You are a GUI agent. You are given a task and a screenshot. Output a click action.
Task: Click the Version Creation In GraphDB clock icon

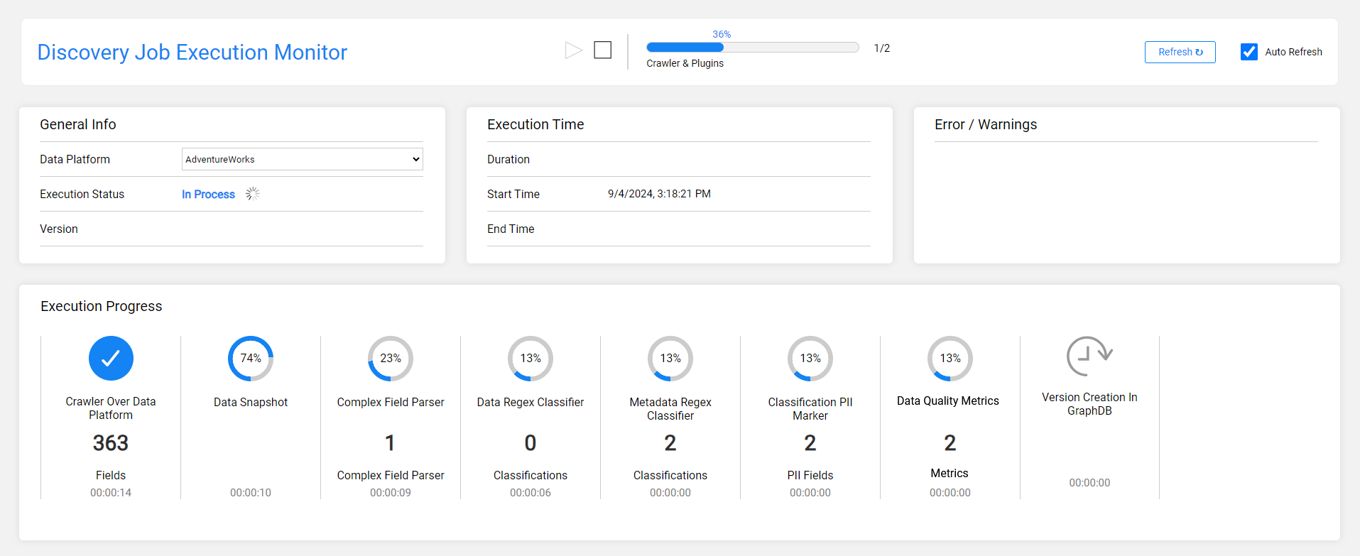[1089, 356]
